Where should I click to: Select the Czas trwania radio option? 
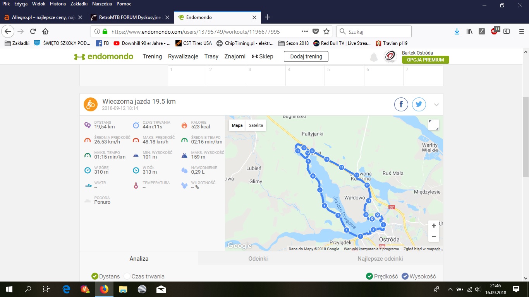[x=127, y=276]
